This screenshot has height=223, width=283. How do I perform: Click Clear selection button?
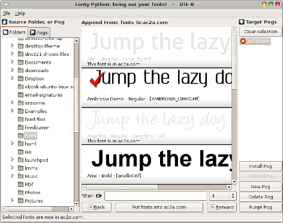point(260,32)
